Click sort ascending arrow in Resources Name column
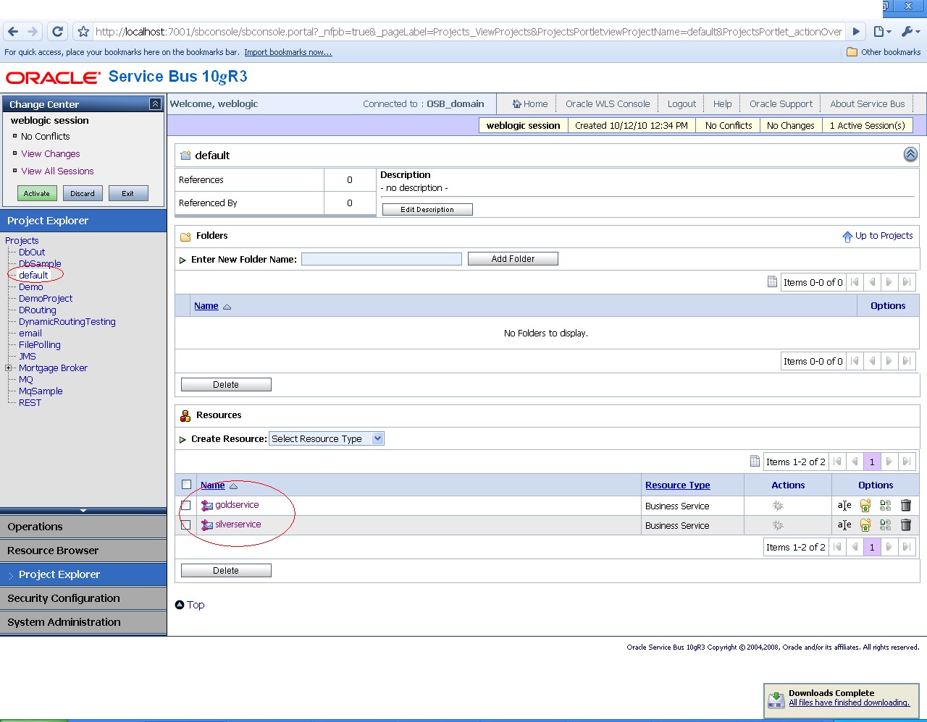The height and width of the screenshot is (722, 927). [233, 486]
